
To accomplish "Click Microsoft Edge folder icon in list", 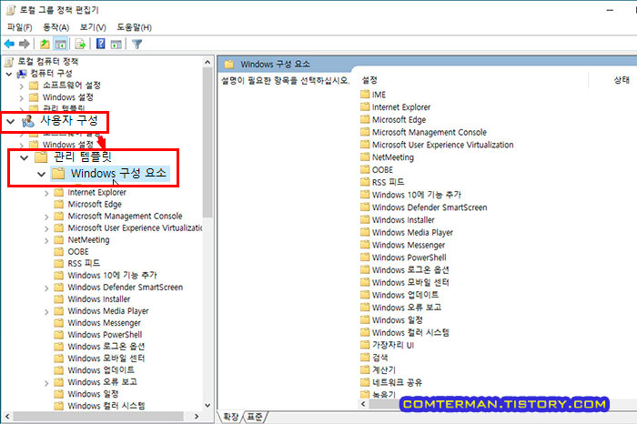I will [365, 119].
